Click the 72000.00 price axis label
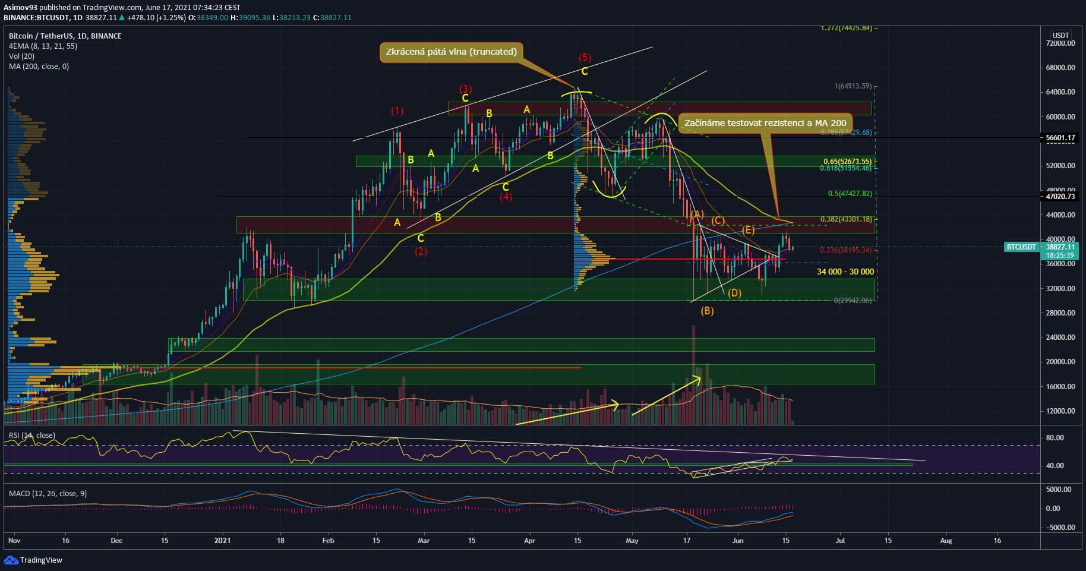 click(x=1060, y=43)
